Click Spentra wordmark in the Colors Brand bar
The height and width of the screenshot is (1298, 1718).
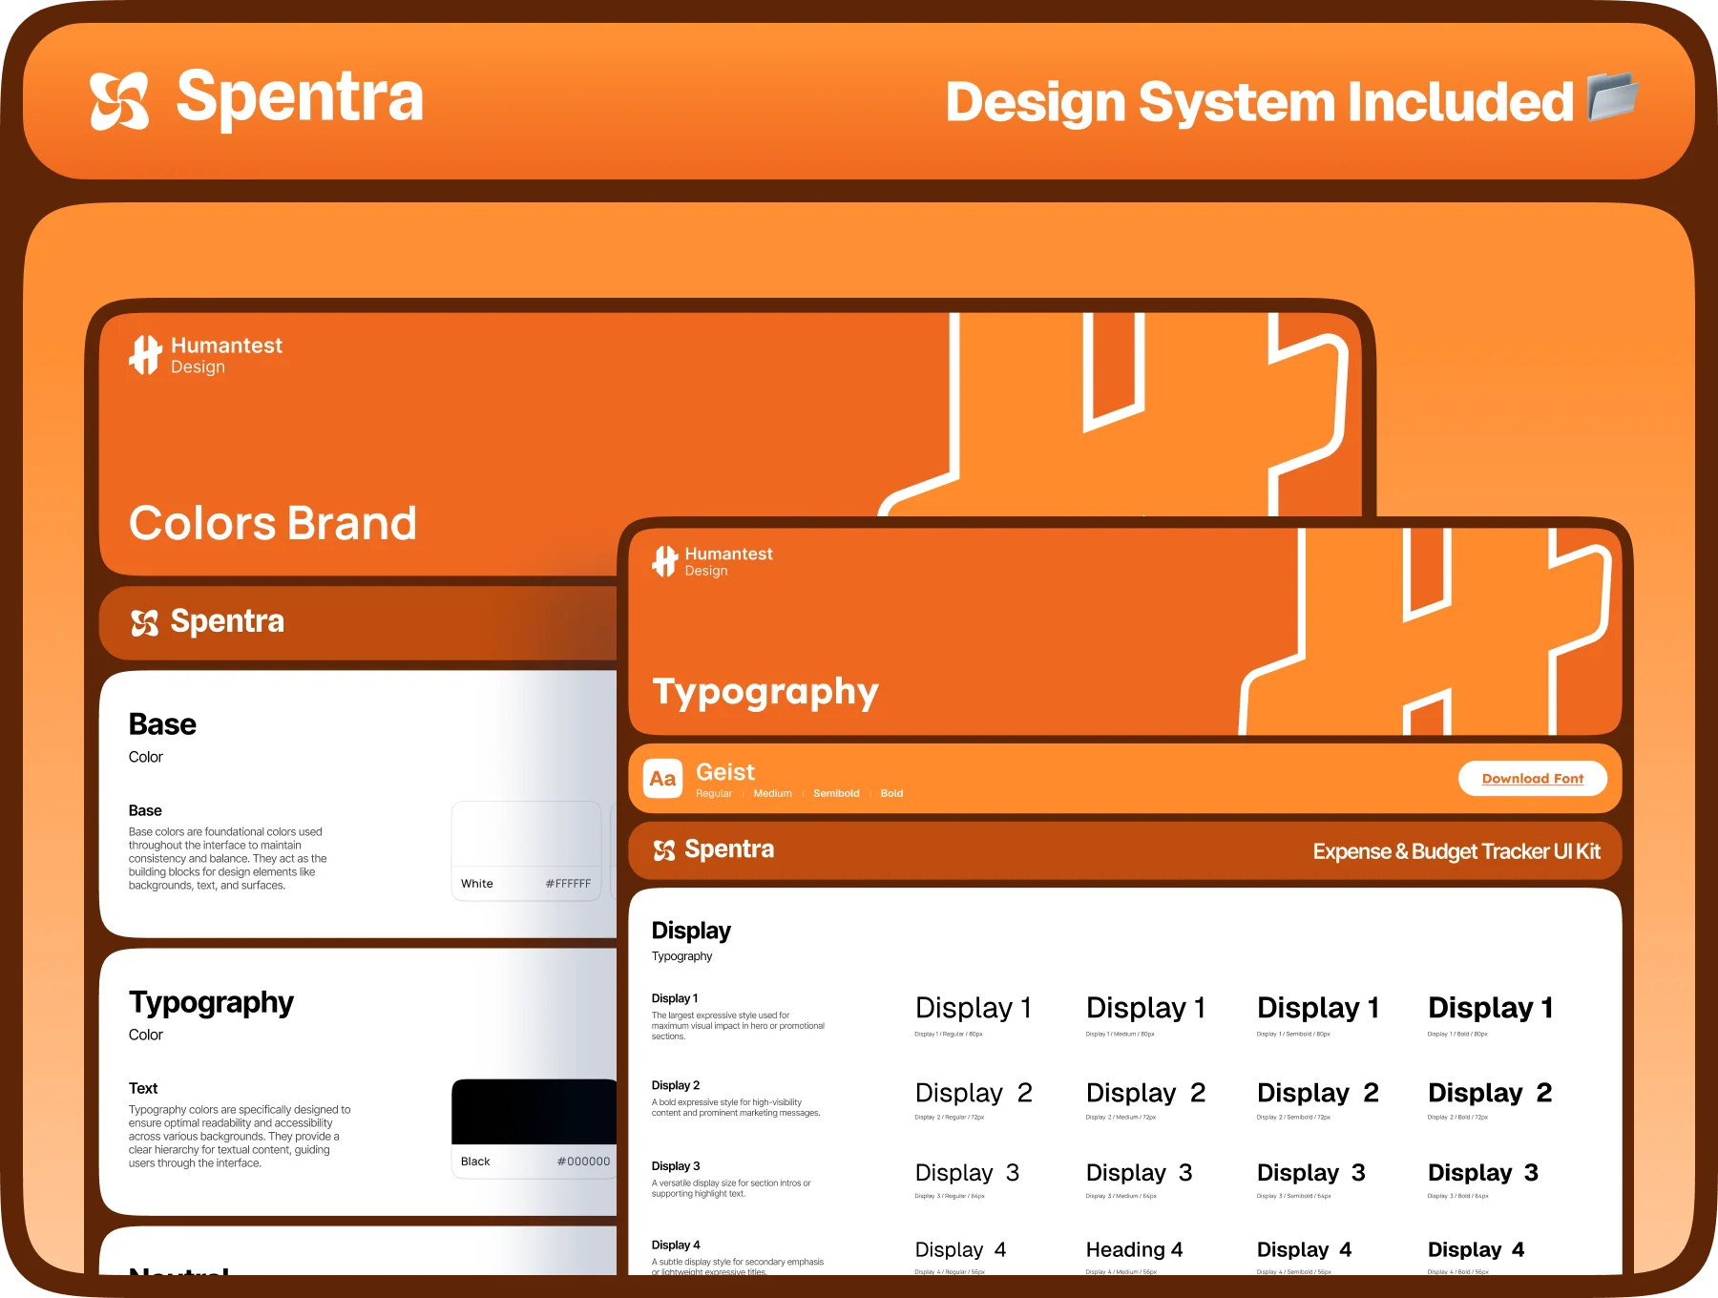227,622
